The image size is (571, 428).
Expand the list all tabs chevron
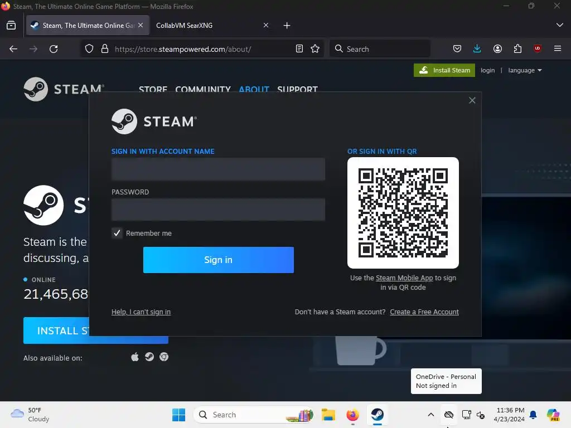click(560, 25)
